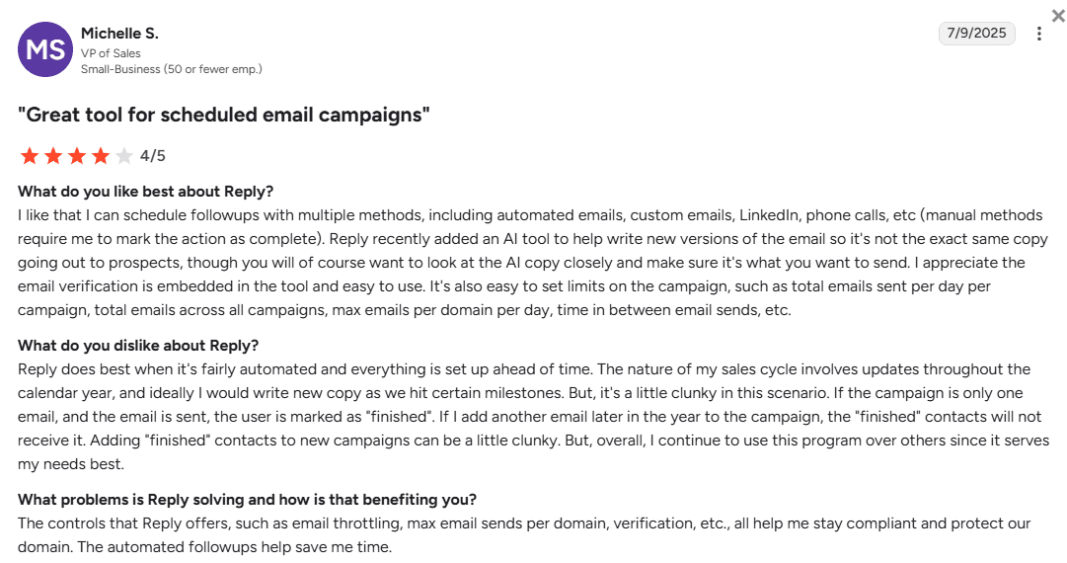Click the 4/5 rating score text
Screen dimensions: 1067x563
153,156
